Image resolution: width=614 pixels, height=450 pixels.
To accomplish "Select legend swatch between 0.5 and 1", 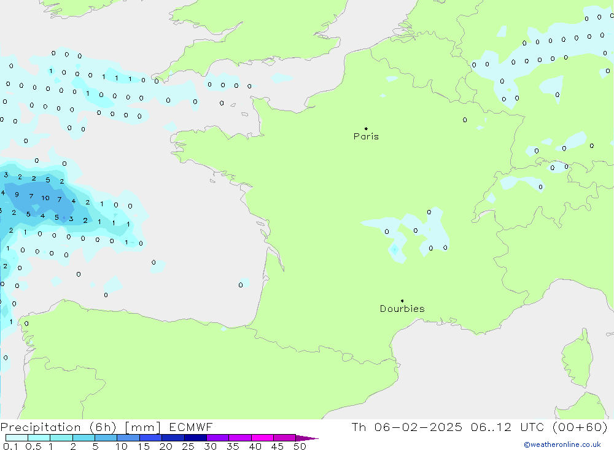I will [39, 438].
